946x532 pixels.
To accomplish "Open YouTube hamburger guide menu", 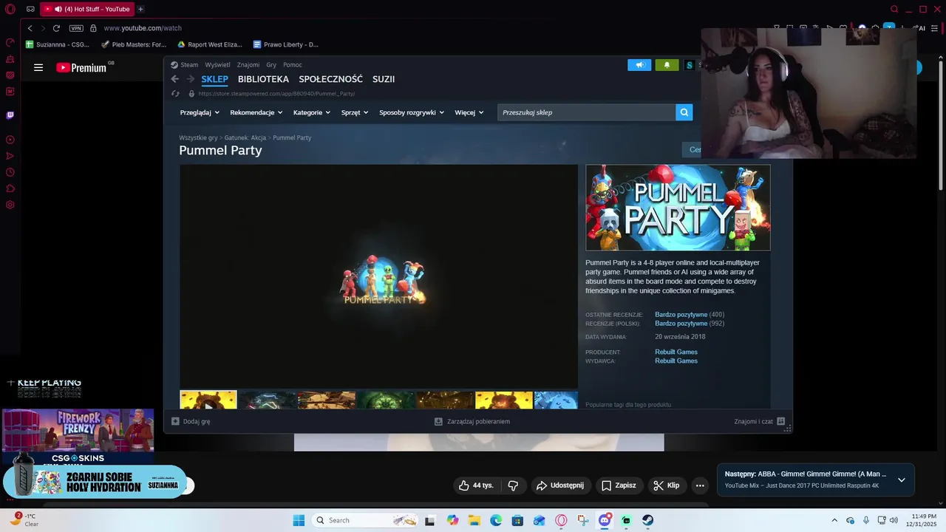I will (38, 67).
